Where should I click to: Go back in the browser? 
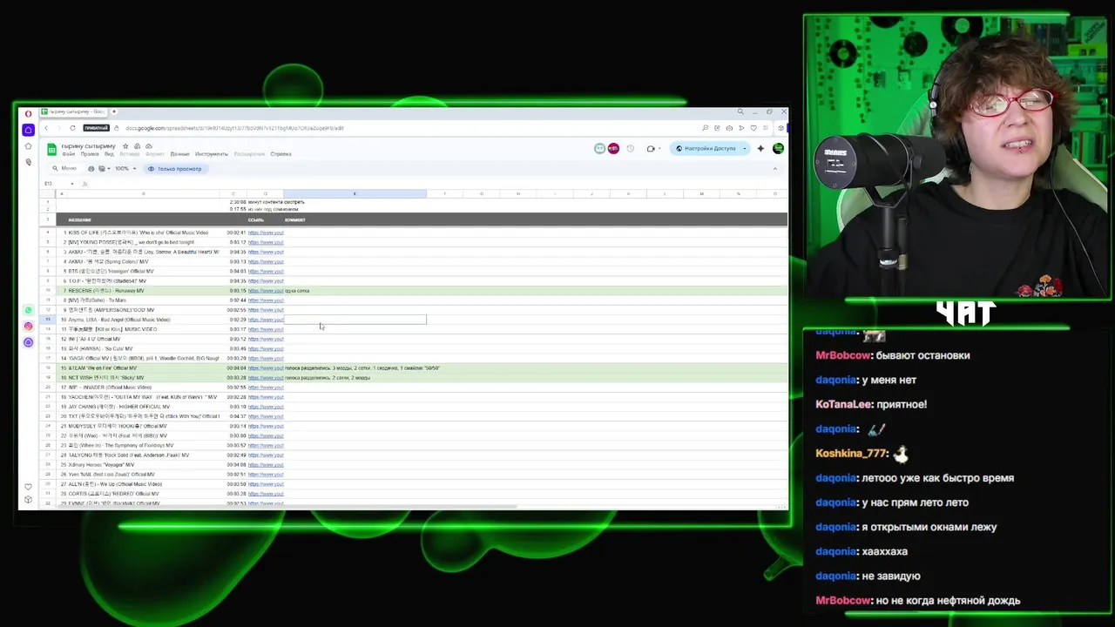(46, 128)
